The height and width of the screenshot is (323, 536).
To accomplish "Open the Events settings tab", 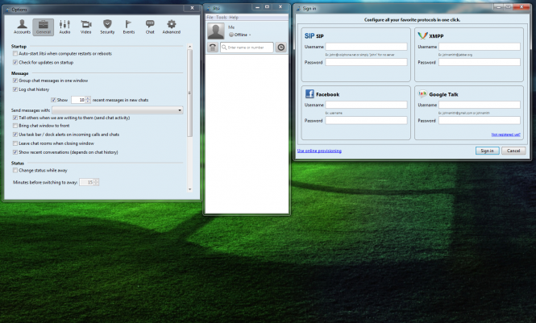I will (128, 27).
